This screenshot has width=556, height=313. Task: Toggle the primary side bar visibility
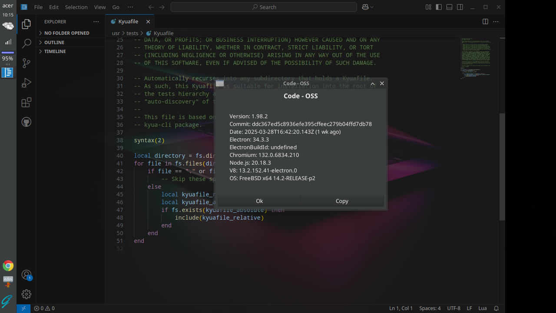tap(439, 7)
